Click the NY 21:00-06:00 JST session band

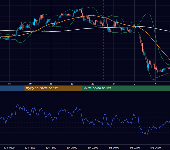coord(126,88)
